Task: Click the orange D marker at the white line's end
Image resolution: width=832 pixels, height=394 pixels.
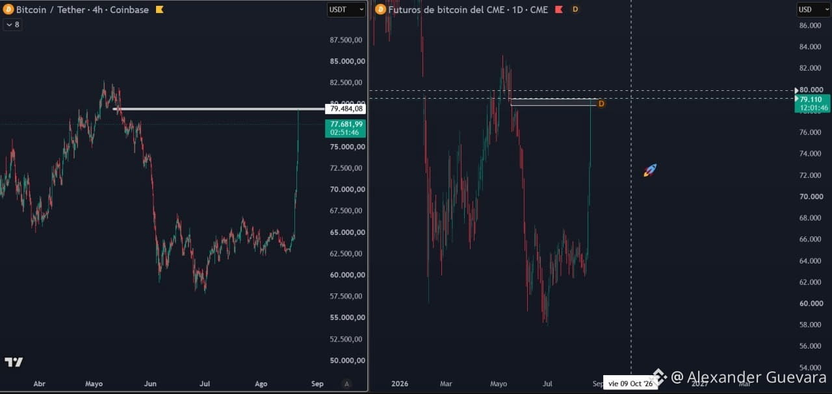Action: 601,104
